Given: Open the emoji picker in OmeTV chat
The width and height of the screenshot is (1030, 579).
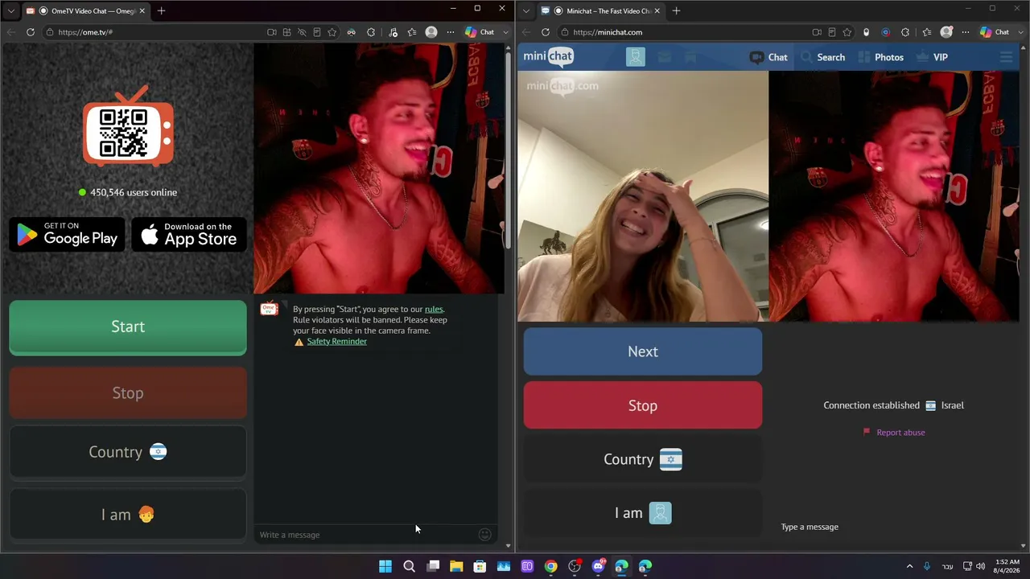Looking at the screenshot, I should click(484, 535).
